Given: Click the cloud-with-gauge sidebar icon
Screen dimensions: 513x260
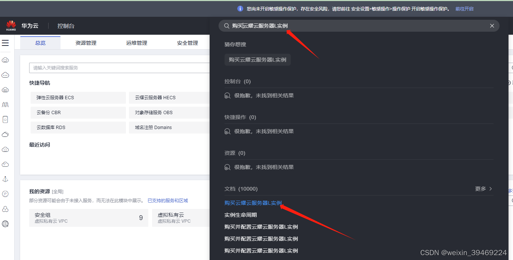Looking at the screenshot, I should [x=5, y=164].
